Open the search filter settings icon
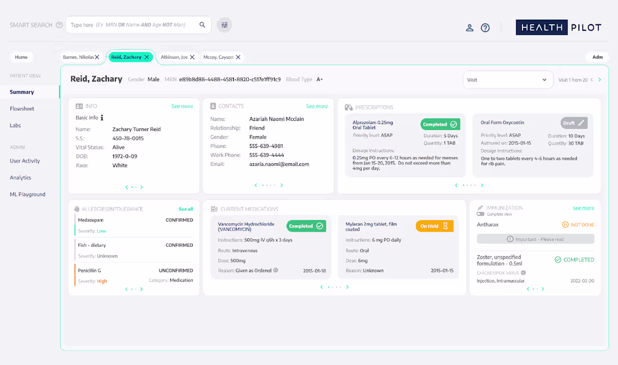This screenshot has width=618, height=365. [224, 25]
